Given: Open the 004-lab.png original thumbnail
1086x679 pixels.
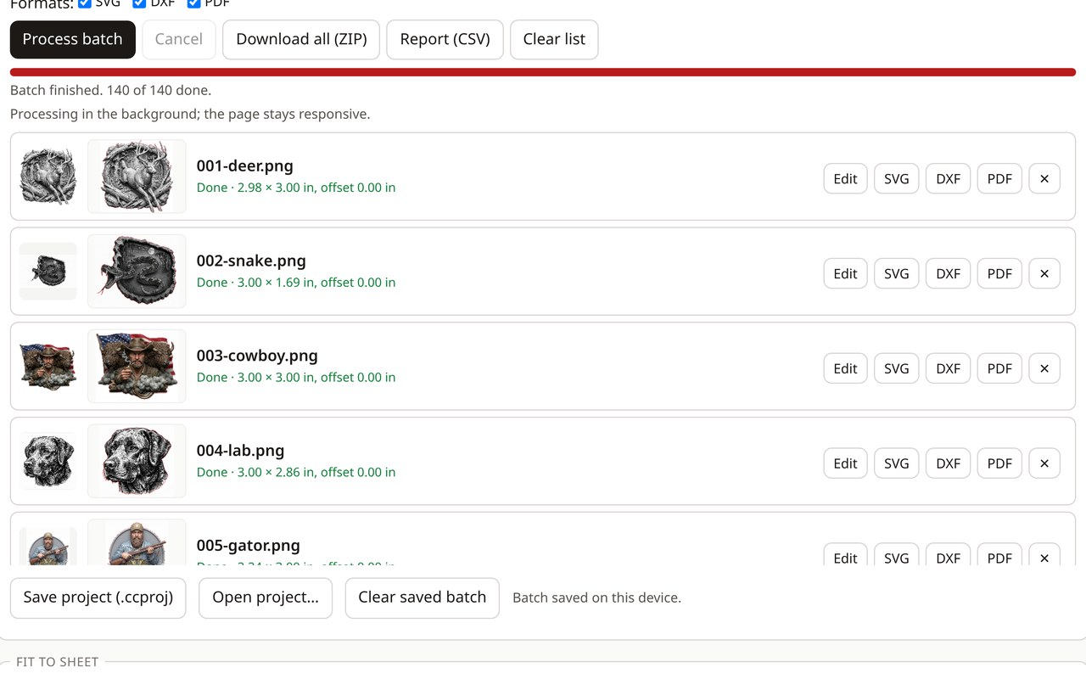Looking at the screenshot, I should (x=48, y=461).
